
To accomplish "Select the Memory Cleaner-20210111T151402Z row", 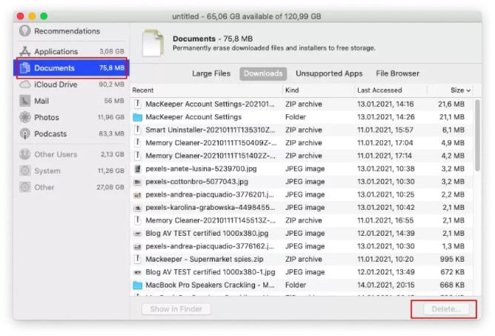I will click(x=302, y=156).
